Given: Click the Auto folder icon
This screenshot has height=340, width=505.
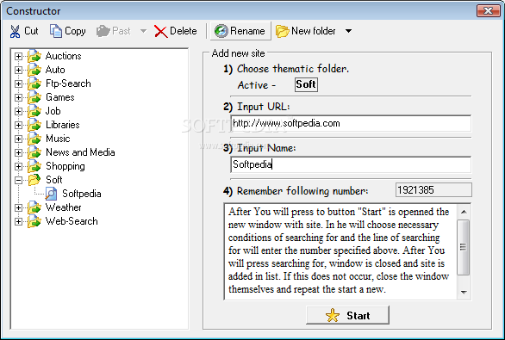Looking at the screenshot, I should (x=34, y=70).
